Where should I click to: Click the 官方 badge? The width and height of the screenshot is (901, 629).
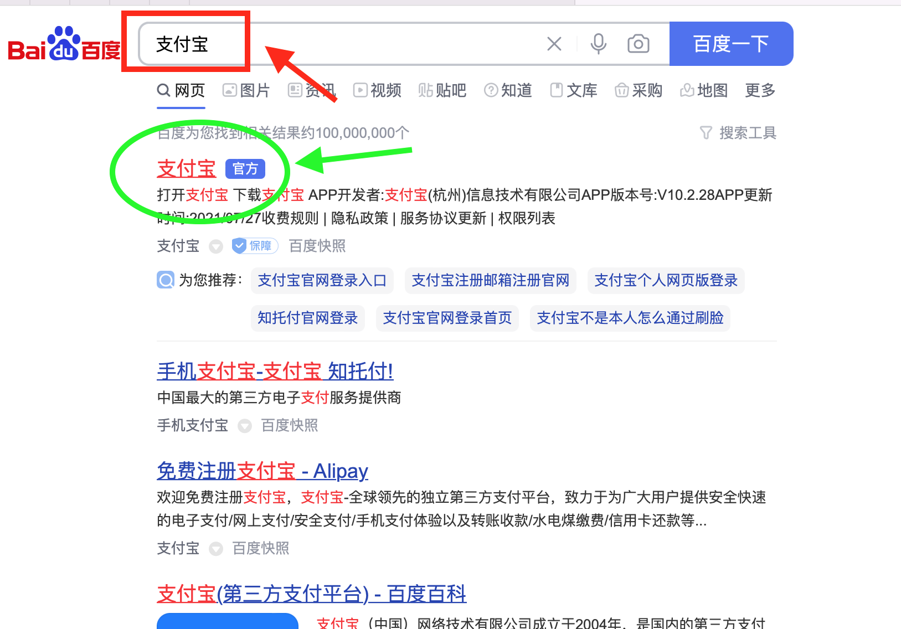(x=245, y=169)
